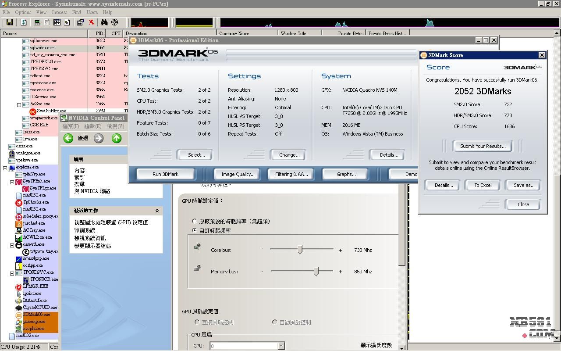Click the Core bus slider handle
561x351 pixels.
300,250
